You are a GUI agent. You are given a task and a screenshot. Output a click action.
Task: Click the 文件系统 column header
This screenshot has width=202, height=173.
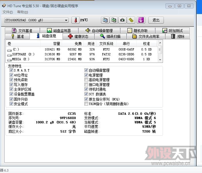point(106,44)
